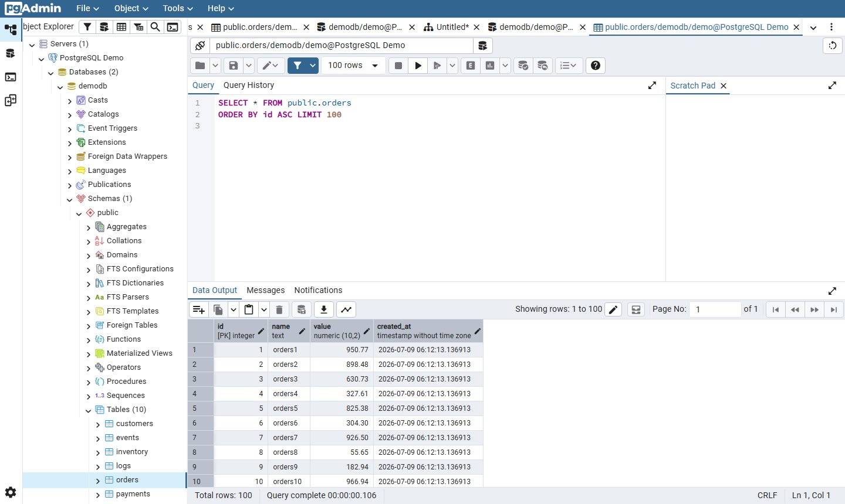Image resolution: width=845 pixels, height=504 pixels.
Task: Open the Object menu
Action: click(x=131, y=8)
